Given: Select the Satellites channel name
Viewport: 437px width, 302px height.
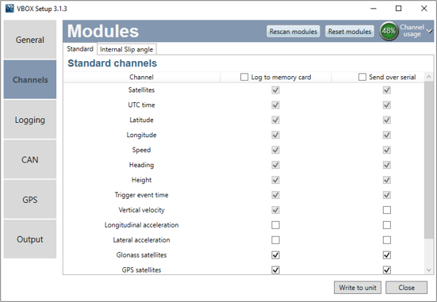Looking at the screenshot, I should tap(141, 90).
